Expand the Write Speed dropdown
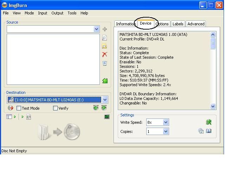The width and height of the screenshot is (225, 180). [x=166, y=122]
